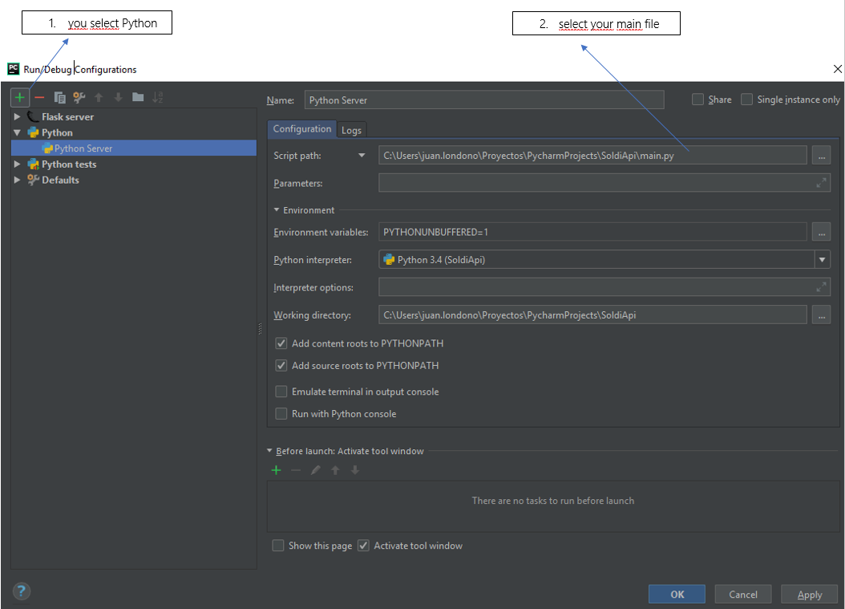The height and width of the screenshot is (609, 845).
Task: Expand the Python tests tree node
Action: click(17, 164)
